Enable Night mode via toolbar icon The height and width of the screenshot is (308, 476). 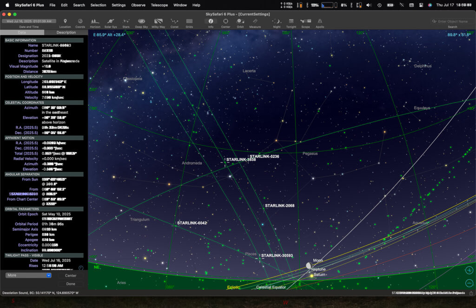(x=276, y=22)
